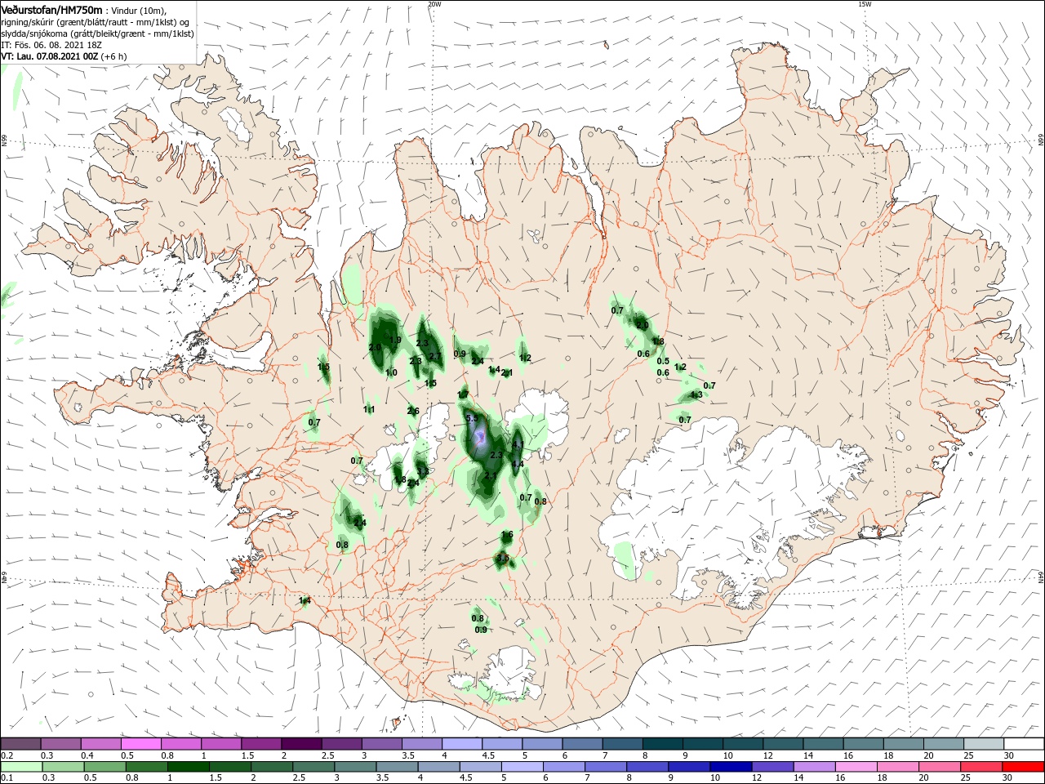1045x784 pixels.
Task: Click the dark green swatch labeled 1 in lower legend
Action: (188, 767)
